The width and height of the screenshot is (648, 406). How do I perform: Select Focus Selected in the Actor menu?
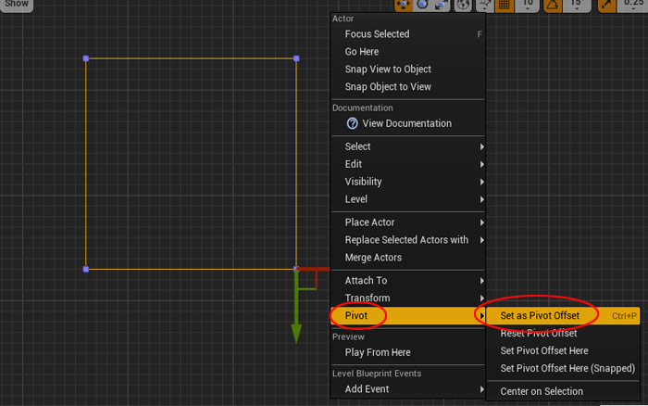377,34
